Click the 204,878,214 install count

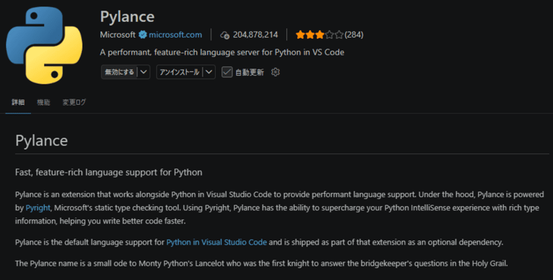point(255,35)
